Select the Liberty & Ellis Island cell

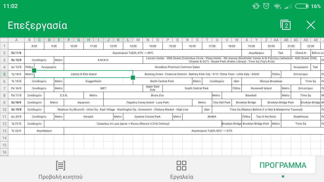[84, 74]
